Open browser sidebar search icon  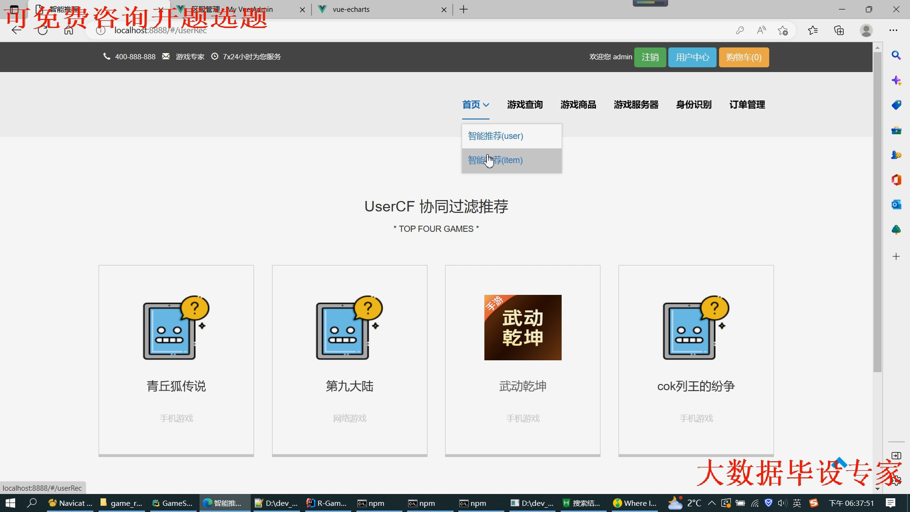pyautogui.click(x=896, y=55)
